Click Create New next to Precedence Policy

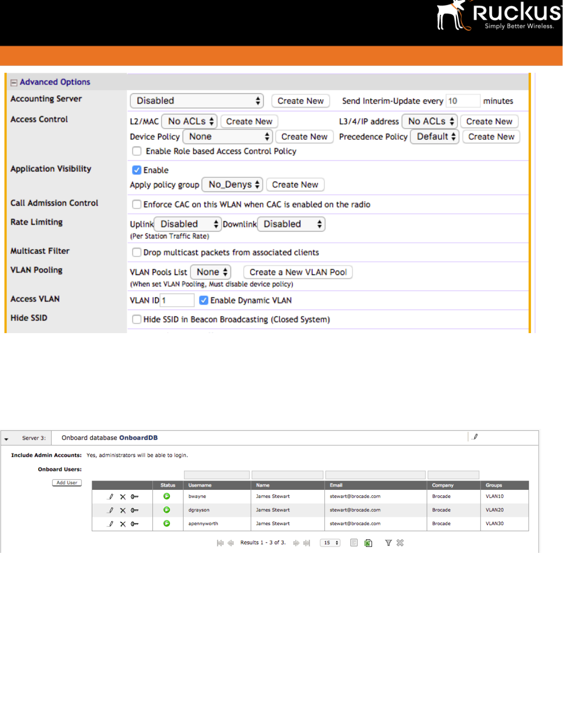491,137
